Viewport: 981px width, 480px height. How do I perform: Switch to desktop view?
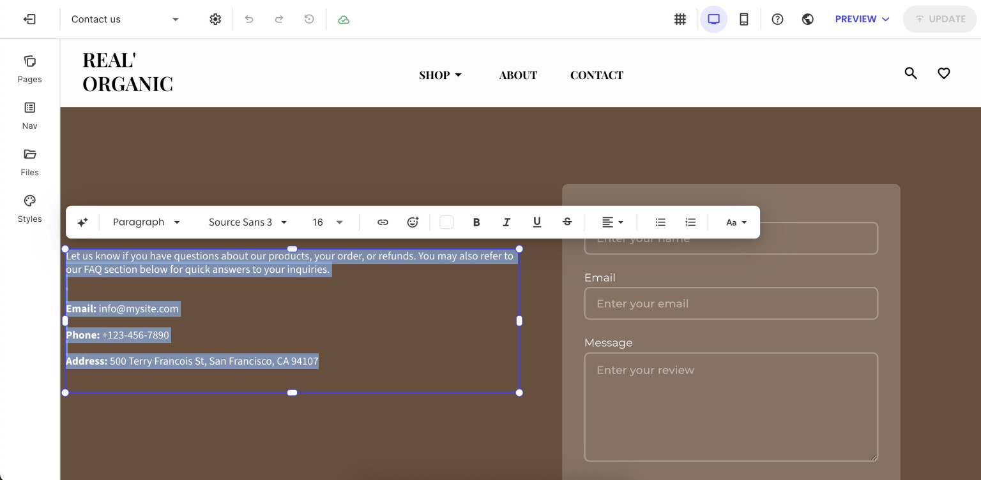(x=714, y=19)
